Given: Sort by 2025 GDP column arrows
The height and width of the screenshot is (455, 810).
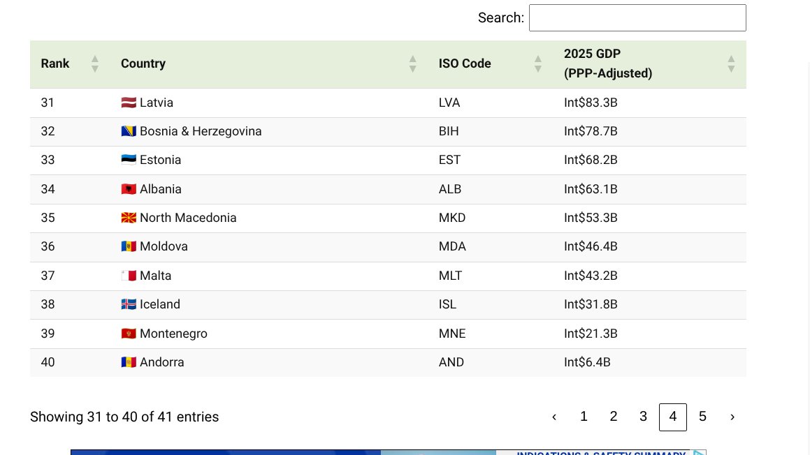Looking at the screenshot, I should tap(731, 64).
